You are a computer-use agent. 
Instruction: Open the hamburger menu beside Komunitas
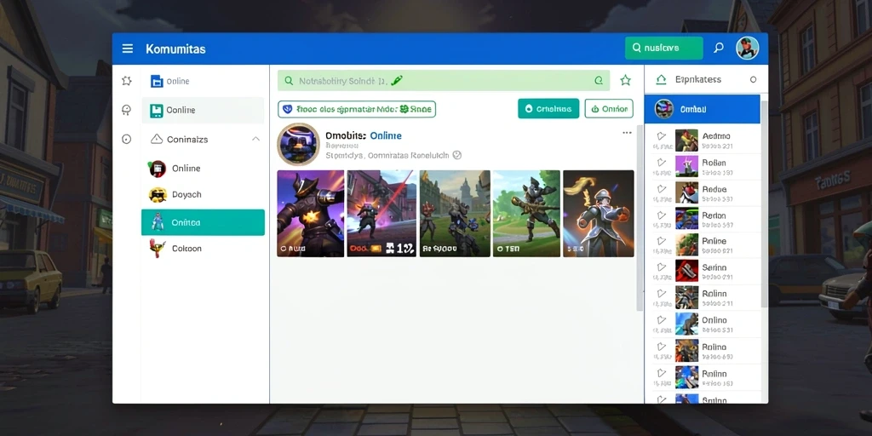pyautogui.click(x=128, y=49)
